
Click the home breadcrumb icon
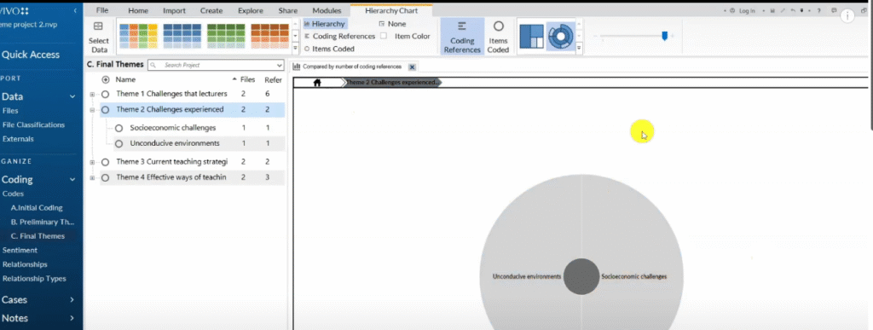(317, 83)
